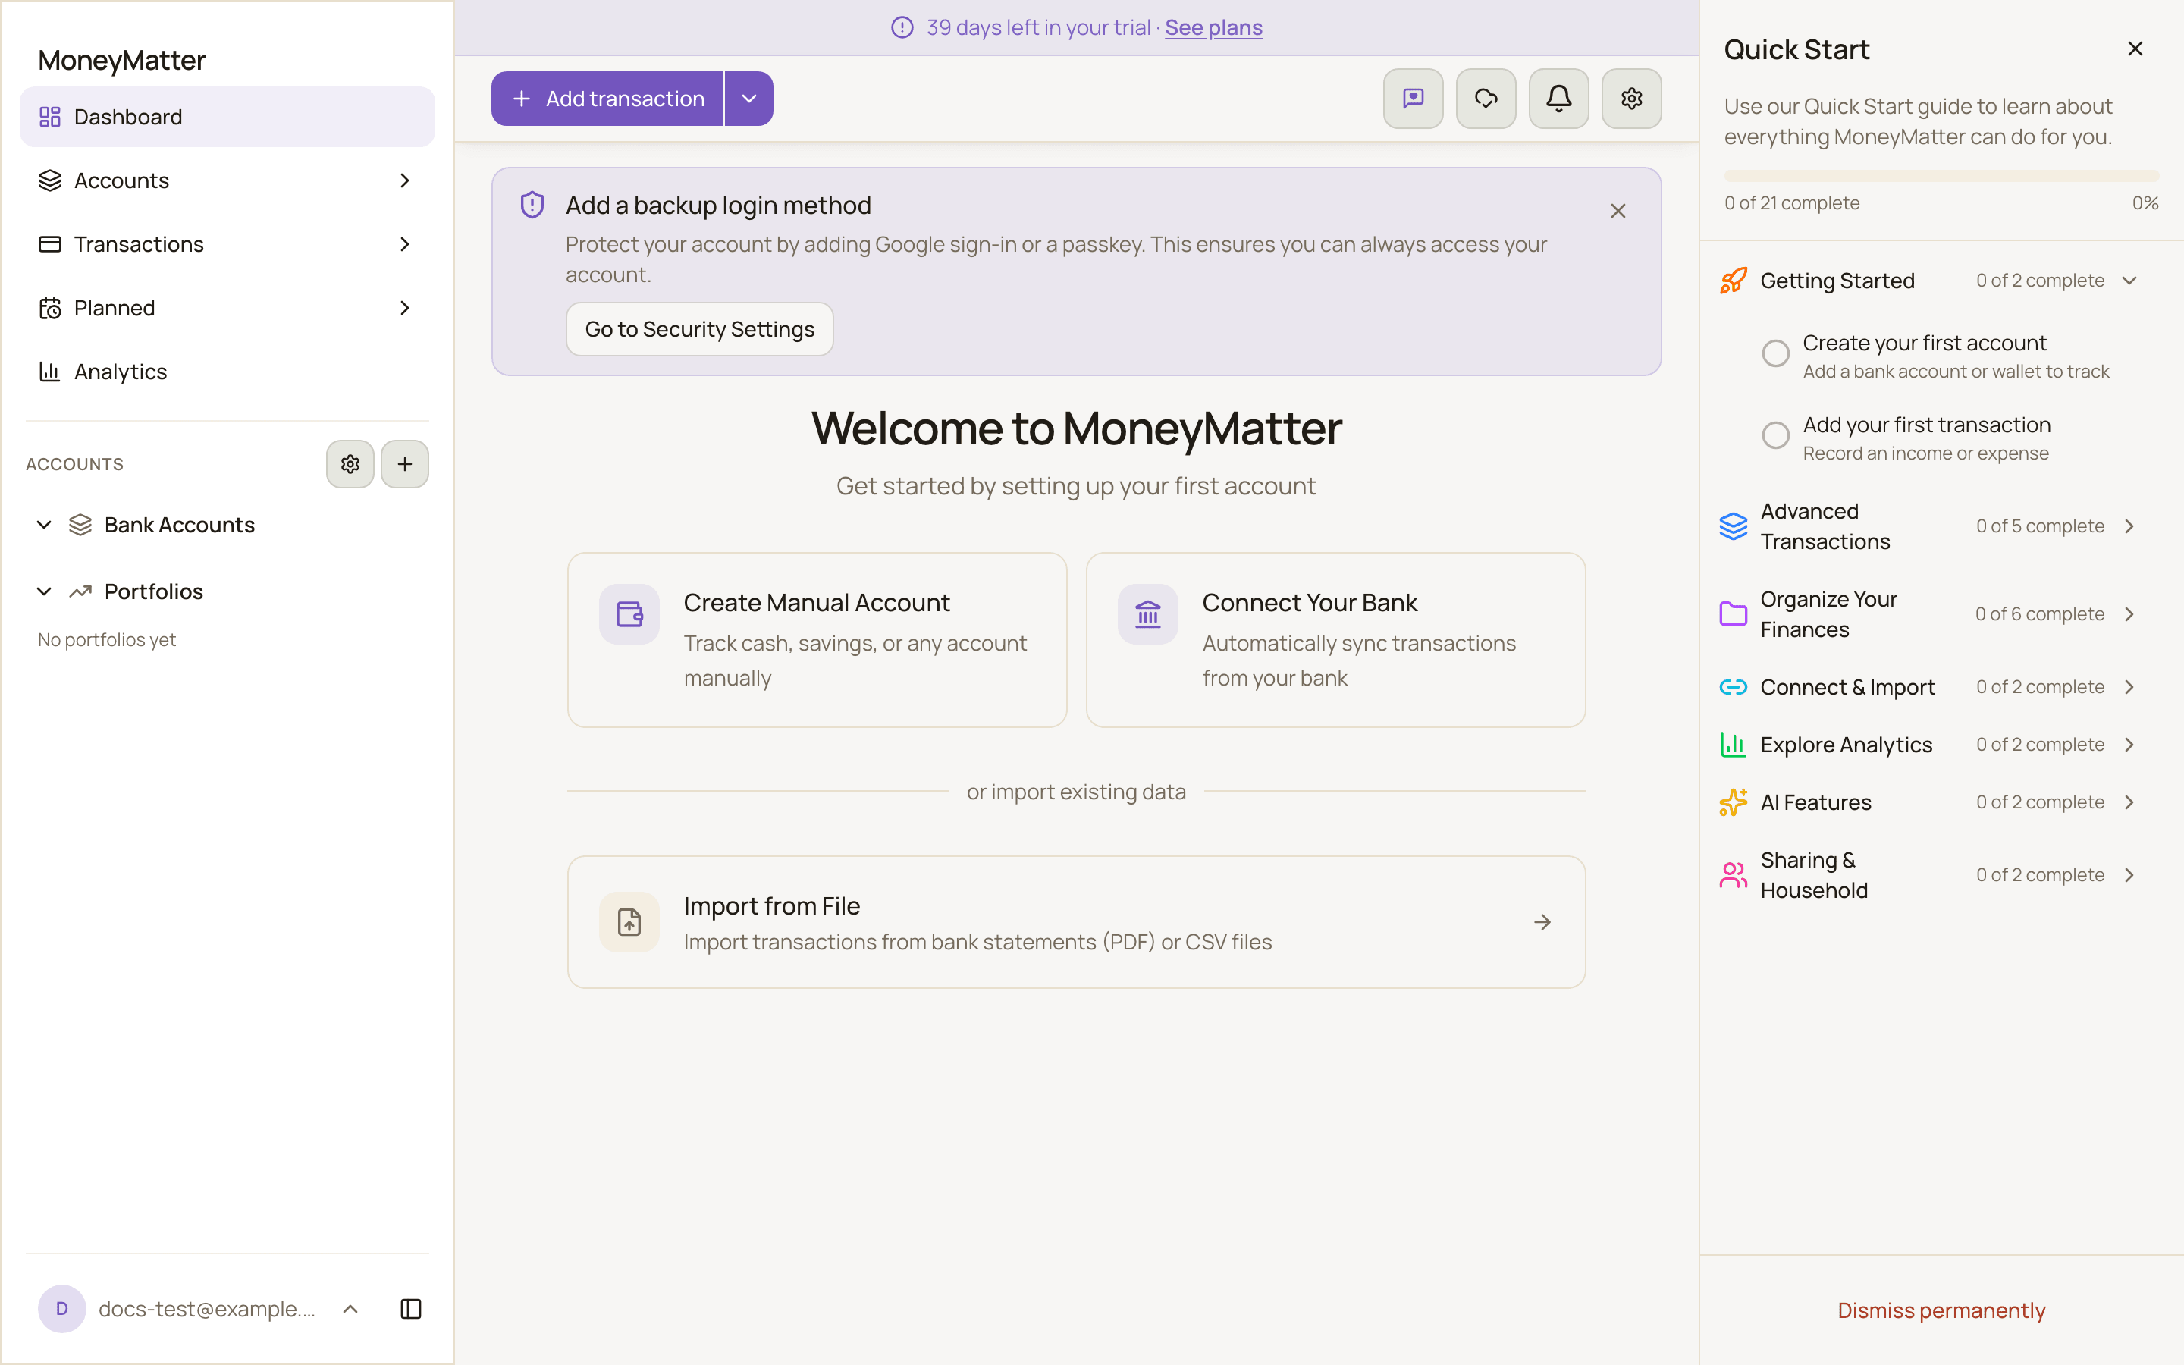This screenshot has width=2184, height=1365.
Task: Click the 0 of 21 complete text
Action: click(x=1791, y=203)
